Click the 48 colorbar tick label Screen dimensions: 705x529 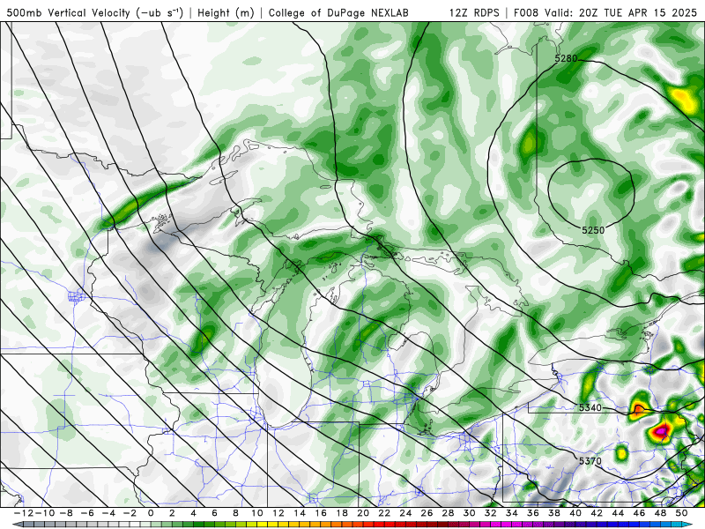660,513
